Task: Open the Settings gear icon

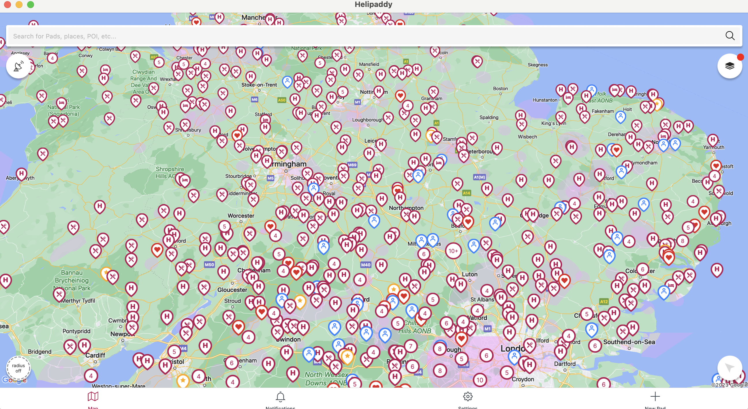Action: click(x=467, y=397)
